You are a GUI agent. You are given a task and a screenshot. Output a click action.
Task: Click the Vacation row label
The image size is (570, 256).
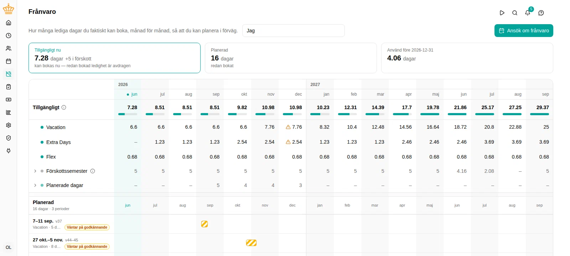pos(56,127)
